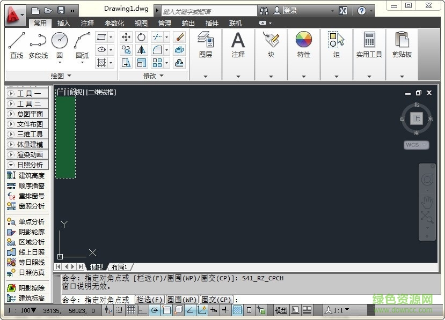445x320 pixels.
Task: Click the 建筑高度 tool in the sidebar
Action: [x=26, y=176]
